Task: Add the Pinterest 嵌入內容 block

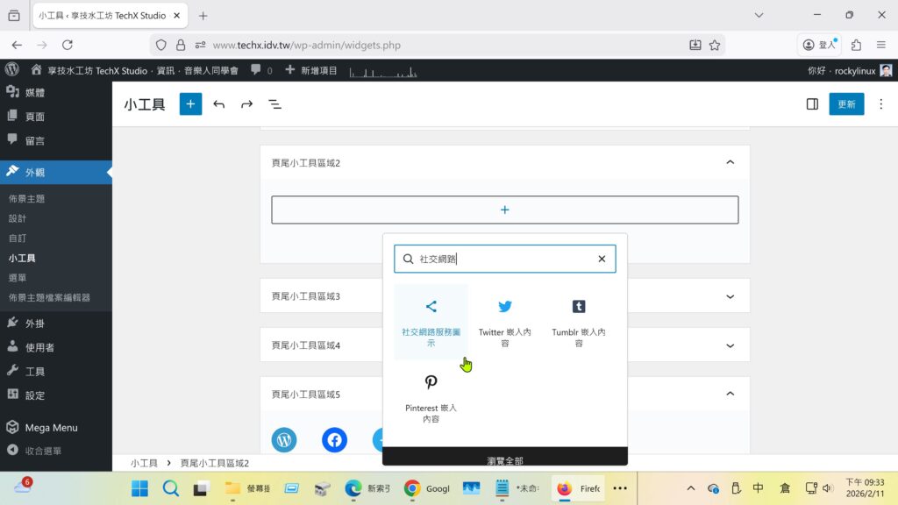Action: click(x=431, y=397)
